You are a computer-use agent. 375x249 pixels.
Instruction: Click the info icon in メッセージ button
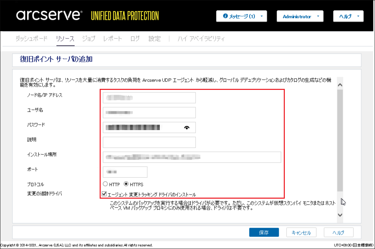(x=225, y=16)
